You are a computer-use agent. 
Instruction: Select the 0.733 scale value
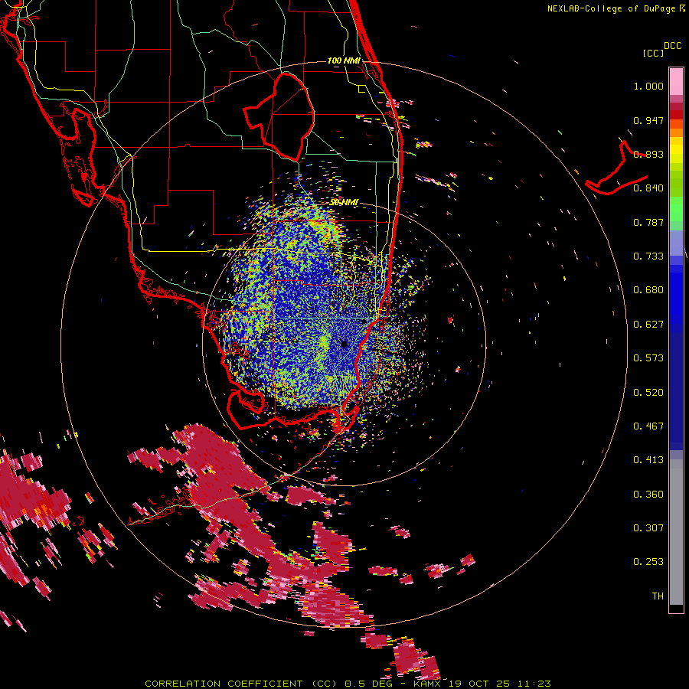(x=648, y=256)
